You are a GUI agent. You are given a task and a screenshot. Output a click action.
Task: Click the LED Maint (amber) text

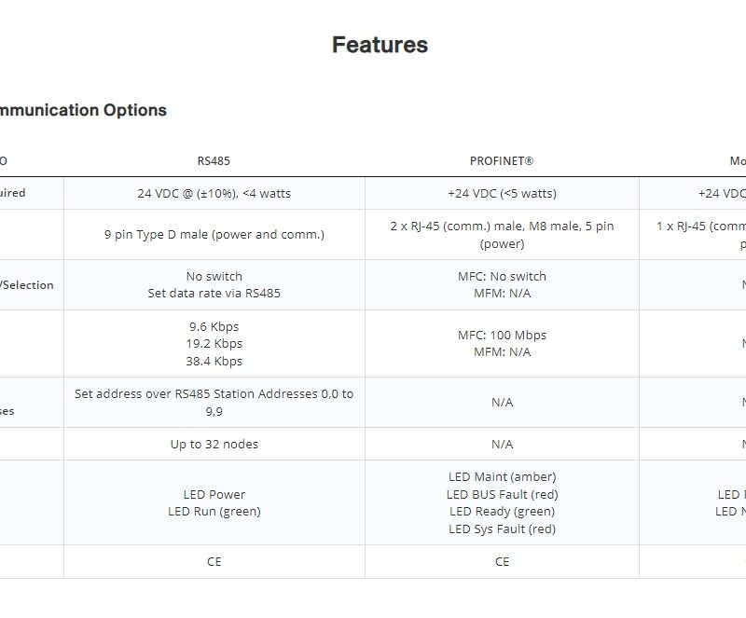[502, 477]
